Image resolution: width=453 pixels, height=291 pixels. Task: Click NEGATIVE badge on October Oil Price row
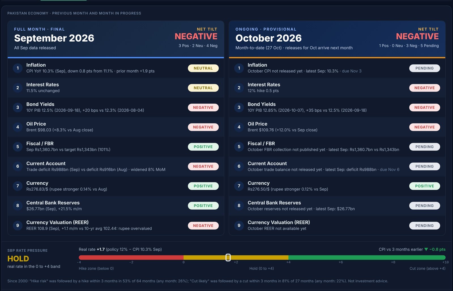pos(424,127)
